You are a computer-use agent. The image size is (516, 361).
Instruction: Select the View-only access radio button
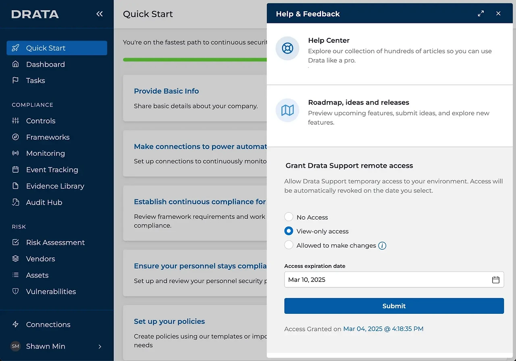(289, 231)
